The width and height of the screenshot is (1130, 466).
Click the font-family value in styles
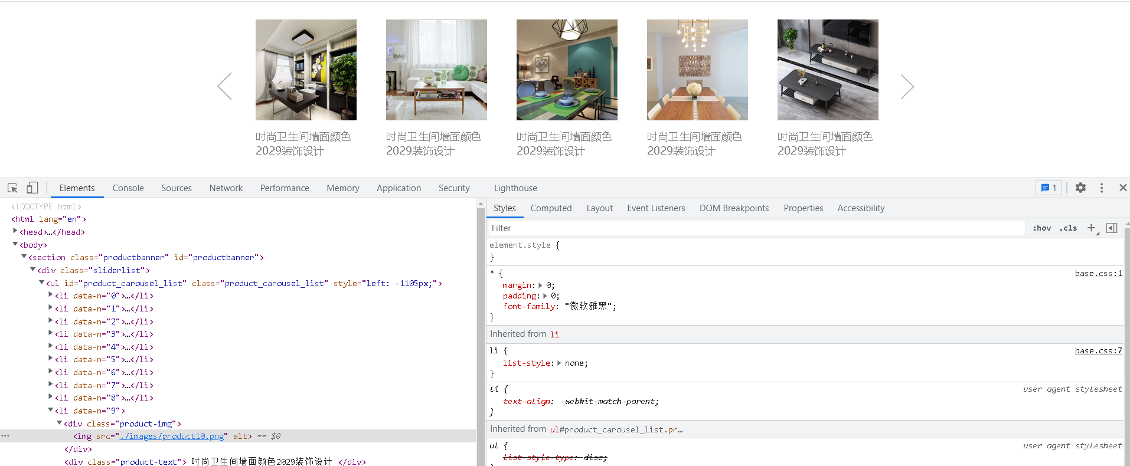point(590,307)
